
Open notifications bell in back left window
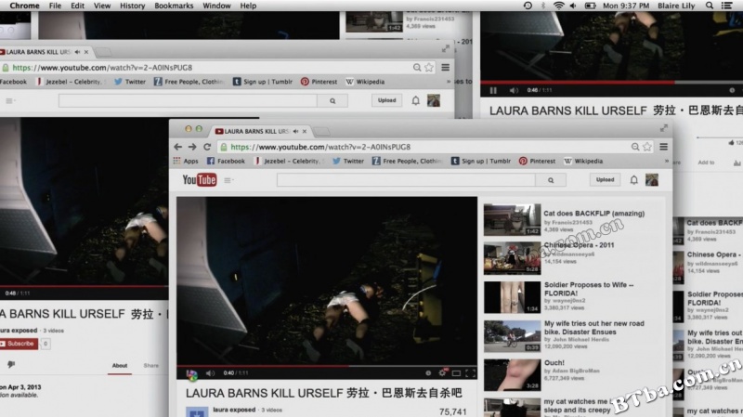(x=415, y=100)
